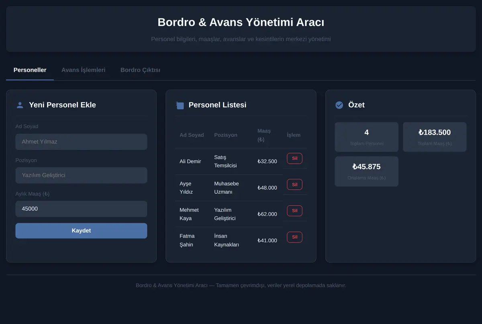Screen dimensions: 482x324
Task: Delete Ayşe Yıldız with the Sil button
Action: point(294,185)
